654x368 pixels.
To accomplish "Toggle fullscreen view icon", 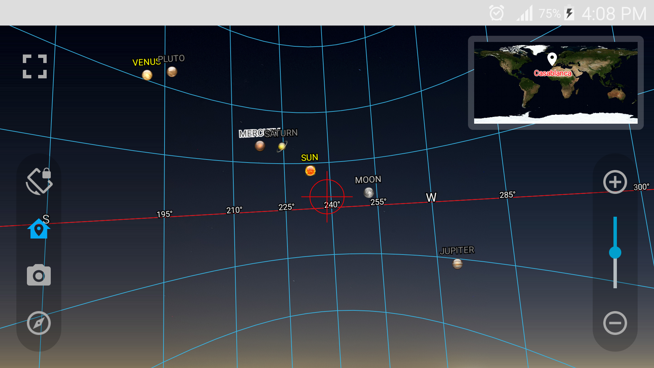I will pos(35,66).
